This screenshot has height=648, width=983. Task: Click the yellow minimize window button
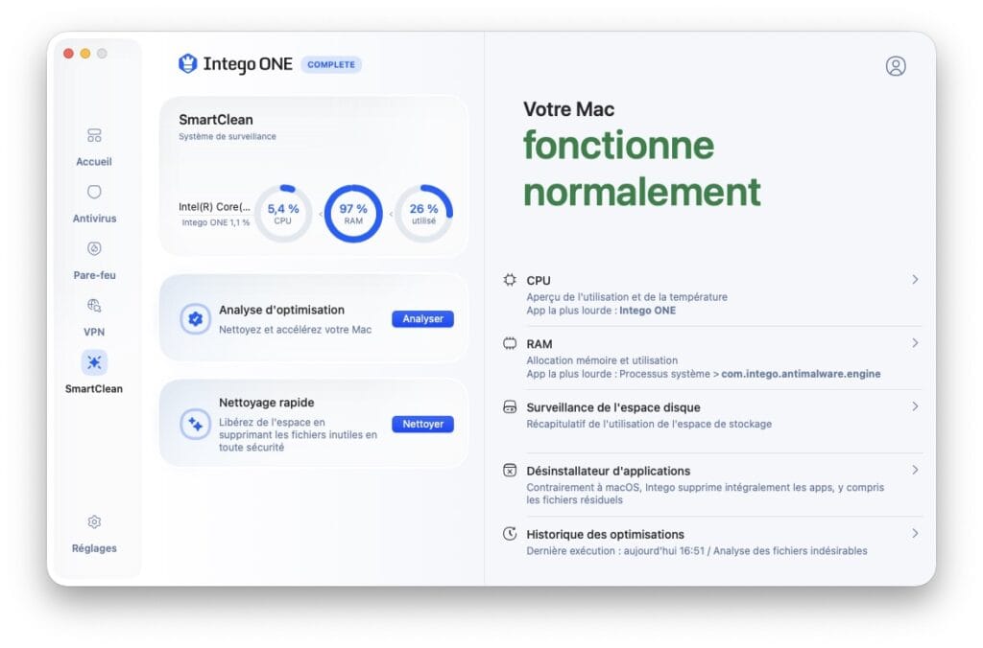click(x=85, y=54)
